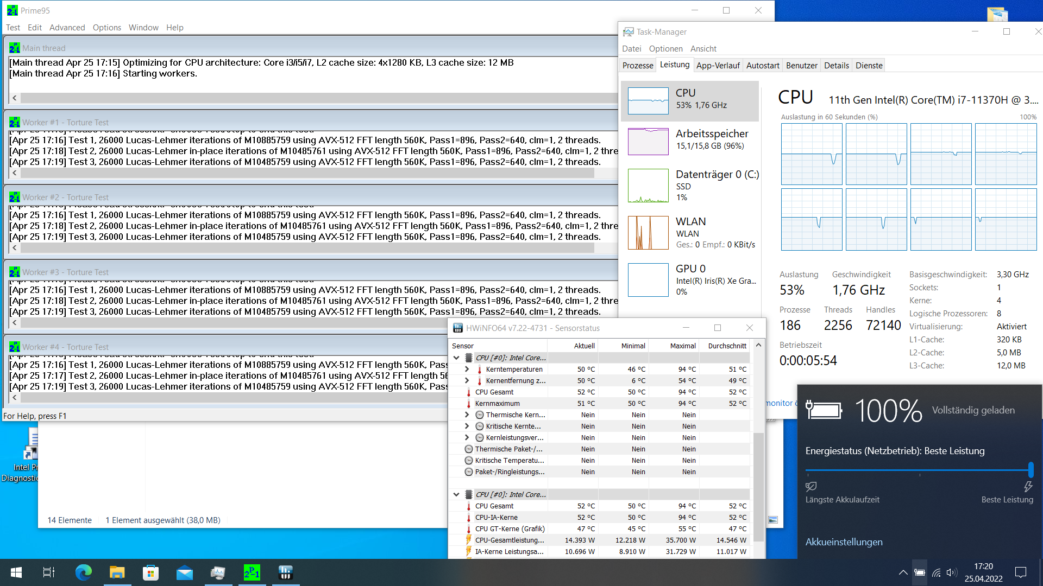Open Prime95 icon in the taskbar
1043x586 pixels.
(252, 572)
